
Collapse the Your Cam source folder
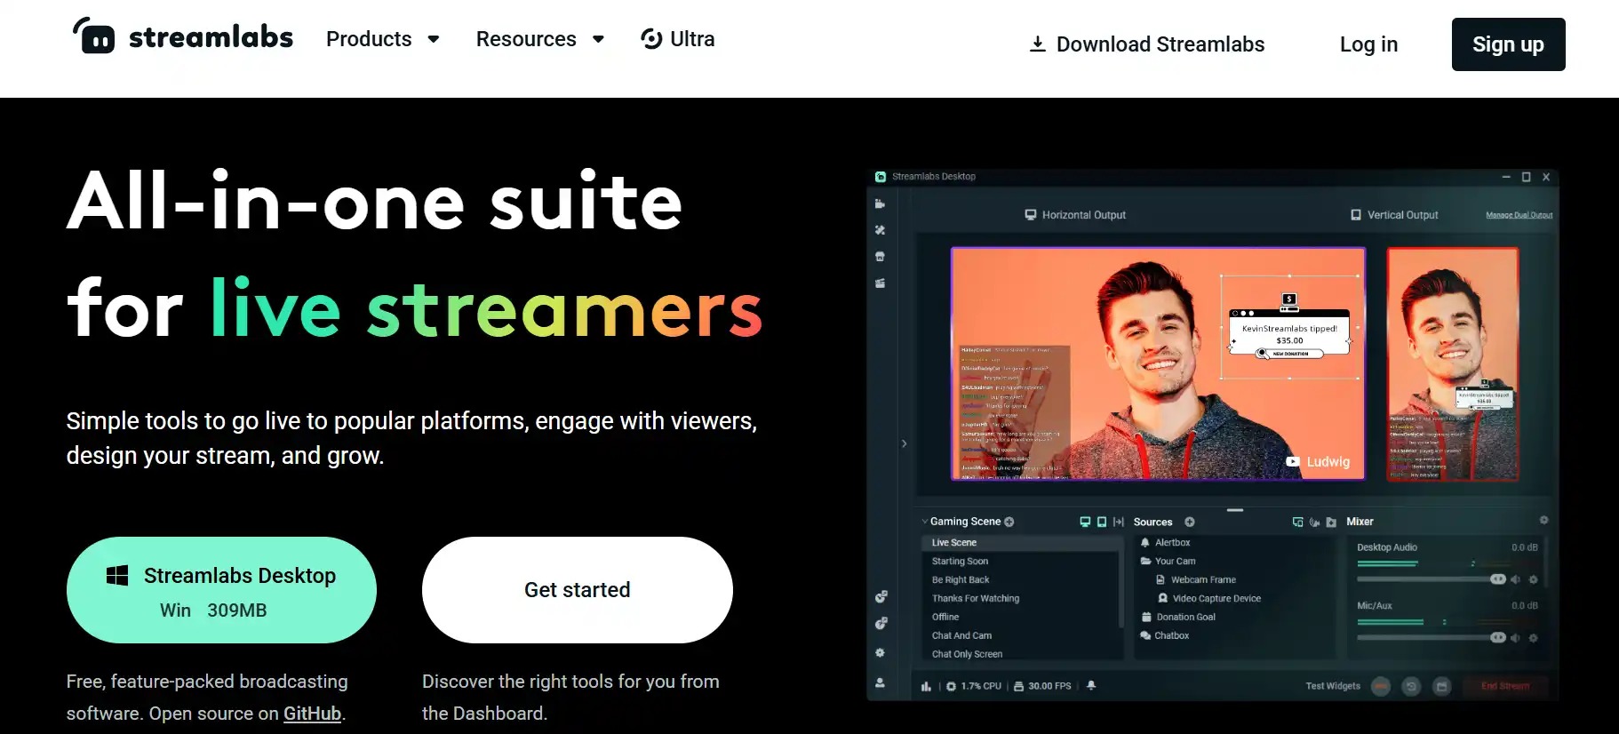point(1146,561)
